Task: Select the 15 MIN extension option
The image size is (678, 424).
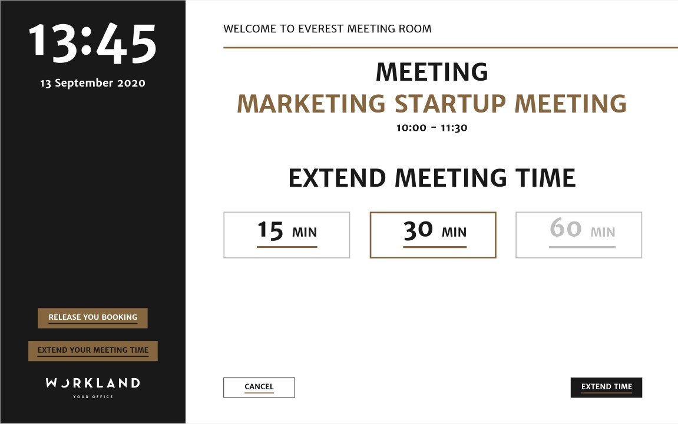Action: point(286,233)
